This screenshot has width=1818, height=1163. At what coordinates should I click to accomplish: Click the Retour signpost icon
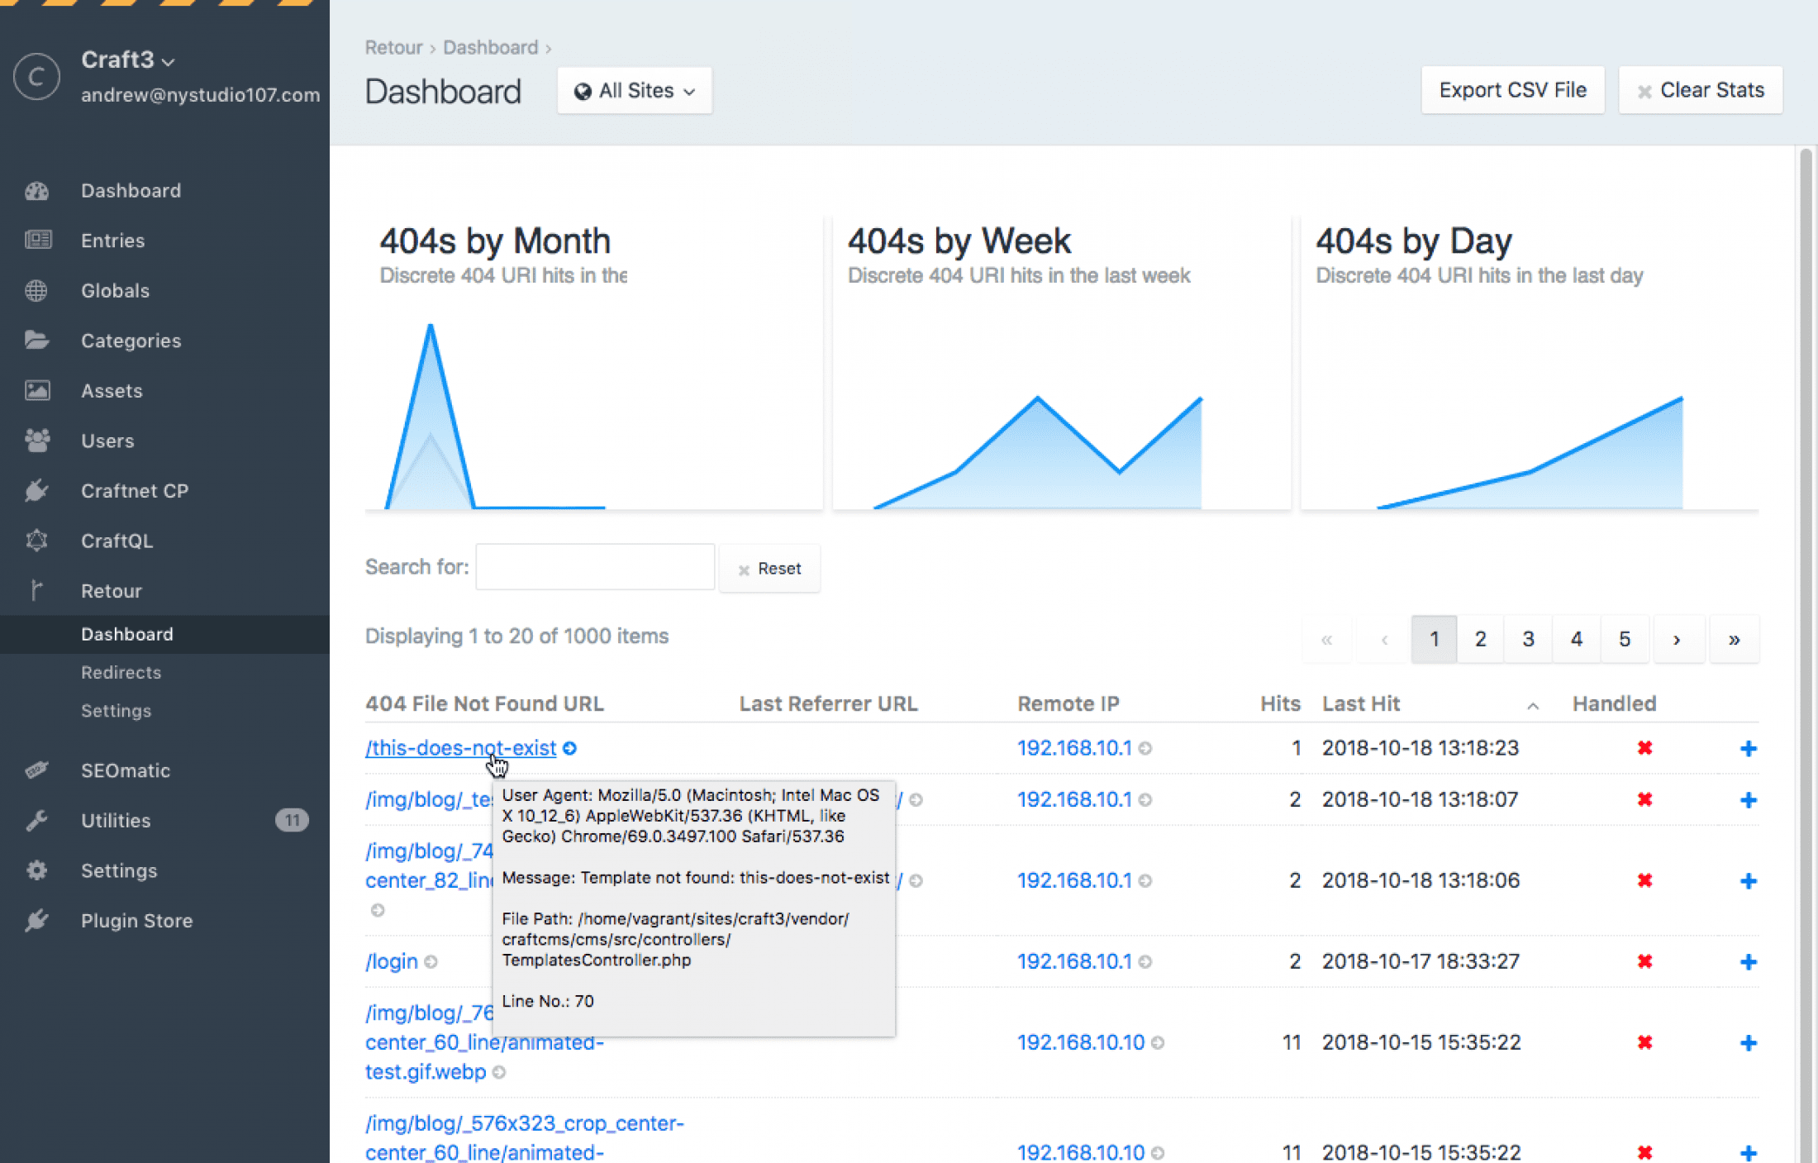pyautogui.click(x=36, y=590)
